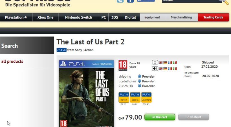Click the Facebook Like button
The image size is (231, 127).
pos(146,1)
